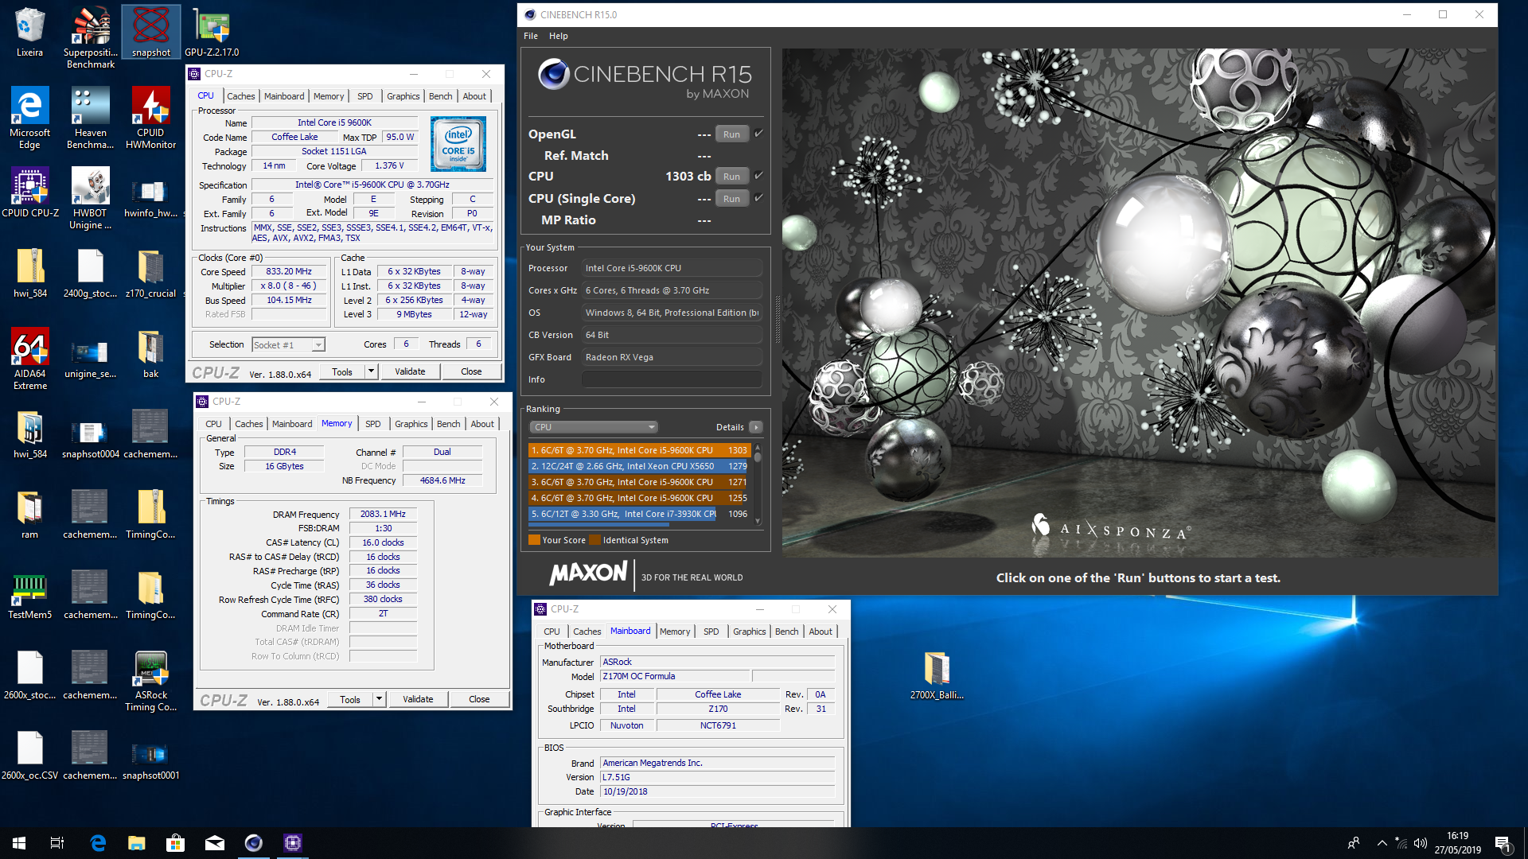Click the Cinebench render preview image
This screenshot has height=859, width=1528.
[1138, 303]
